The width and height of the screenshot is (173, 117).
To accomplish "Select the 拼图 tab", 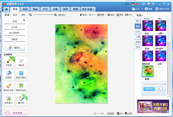I will pos(75,9).
